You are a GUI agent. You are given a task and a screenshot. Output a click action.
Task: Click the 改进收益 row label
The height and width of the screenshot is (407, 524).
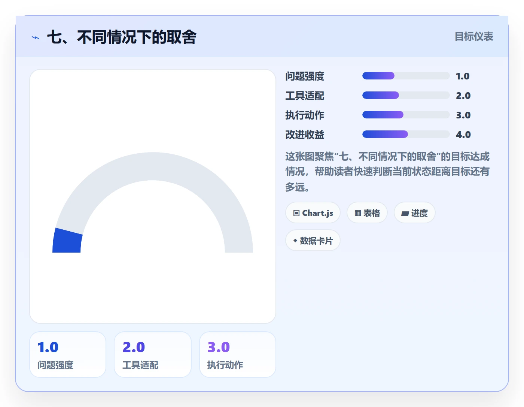pos(305,135)
